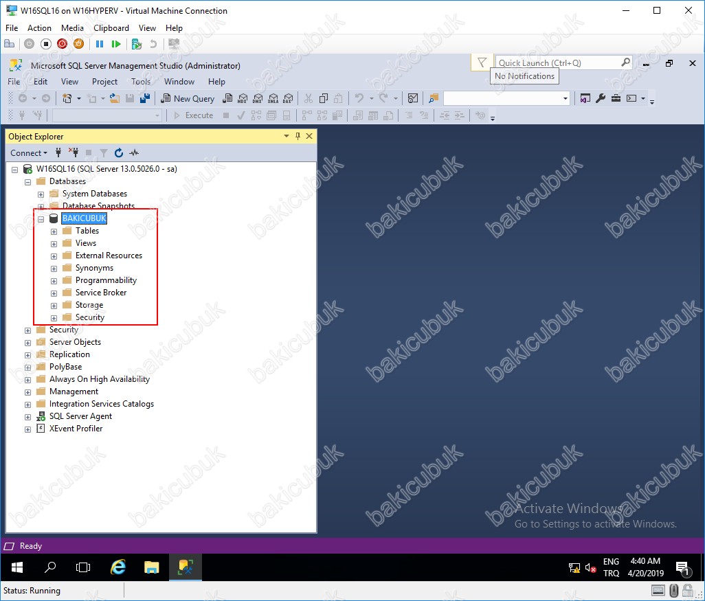Select the Always On High Availability folder
The image size is (705, 601).
(x=100, y=379)
